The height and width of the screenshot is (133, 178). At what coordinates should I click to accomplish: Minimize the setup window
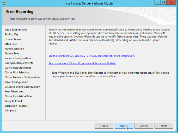[157, 3]
